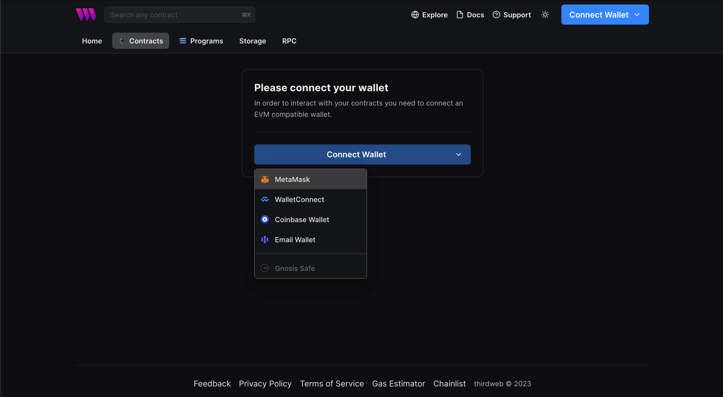
Task: Click the Gnosis Safe option
Action: coord(311,267)
